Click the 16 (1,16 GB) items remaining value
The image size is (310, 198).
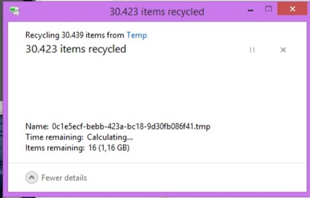coord(109,148)
